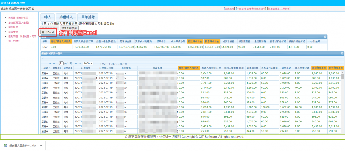Go to previous page using pager arrow
345x151 pixels.
click(54, 63)
